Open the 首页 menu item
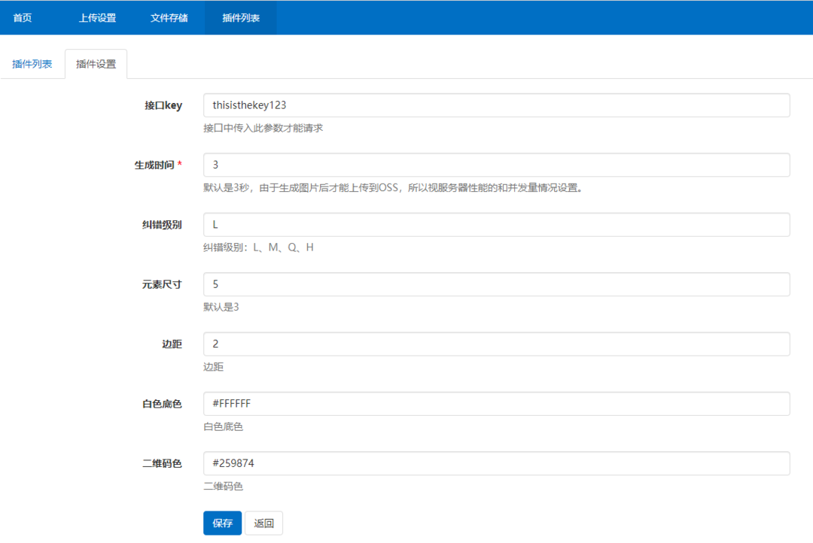Screen dimensions: 813x543 (23, 17)
